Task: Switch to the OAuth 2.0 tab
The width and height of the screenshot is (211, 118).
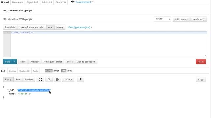Action: pyautogui.click(x=61, y=2)
